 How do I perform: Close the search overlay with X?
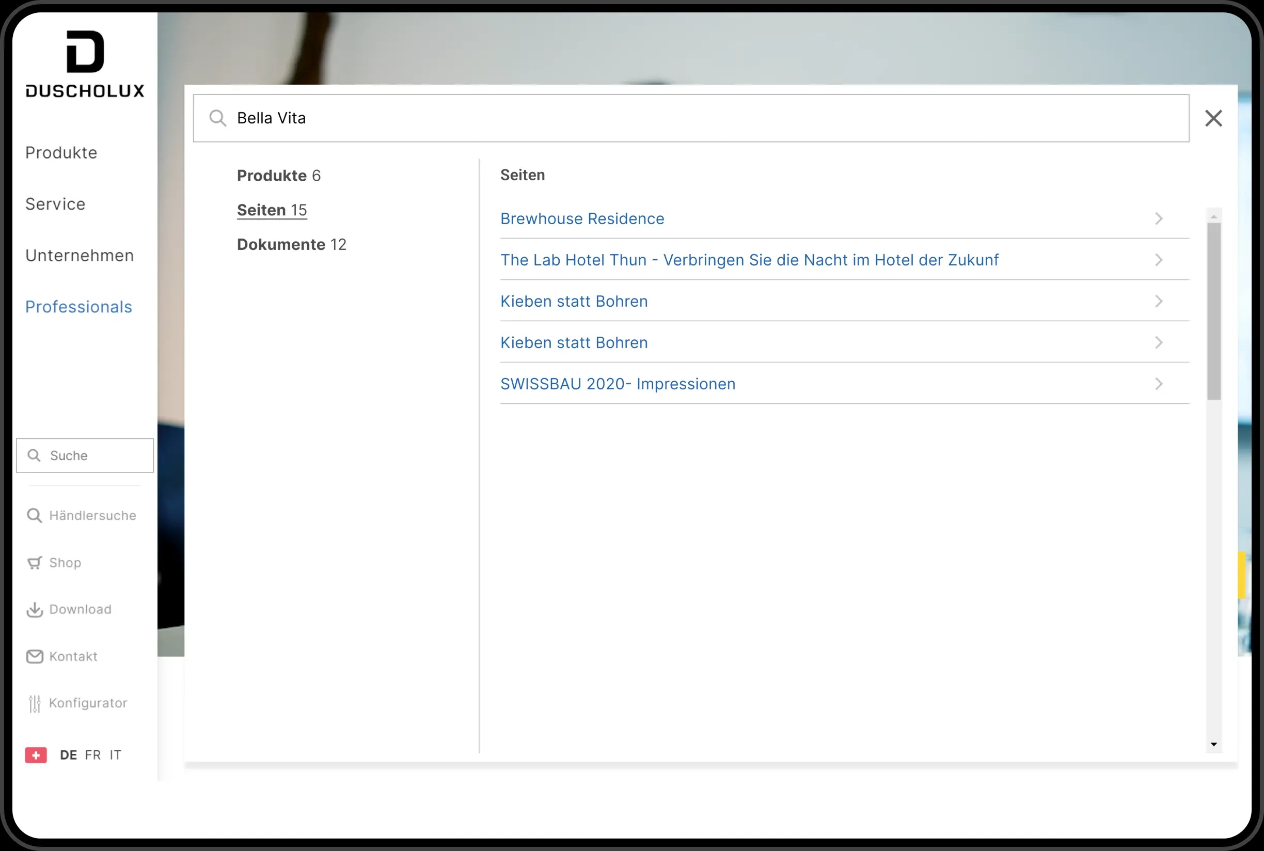(x=1213, y=118)
